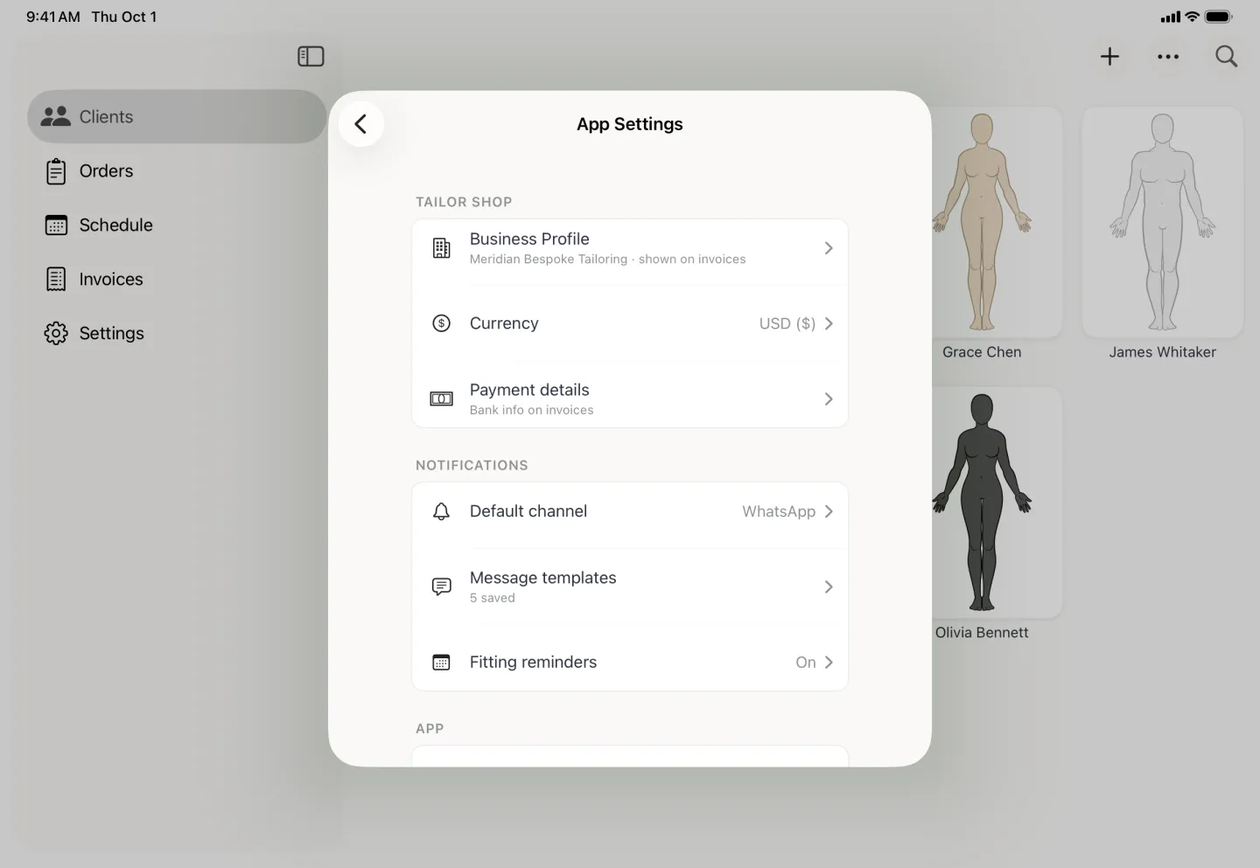
Task: Click the WhatsApp channel value
Action: click(779, 511)
